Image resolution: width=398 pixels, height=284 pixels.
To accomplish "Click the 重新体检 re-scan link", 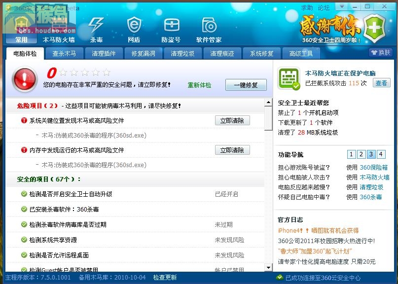I will click(x=200, y=85).
